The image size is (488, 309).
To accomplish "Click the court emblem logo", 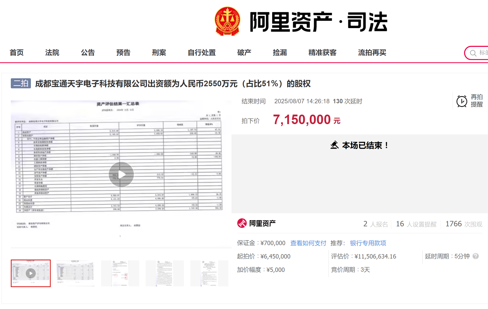I will coord(227,21).
